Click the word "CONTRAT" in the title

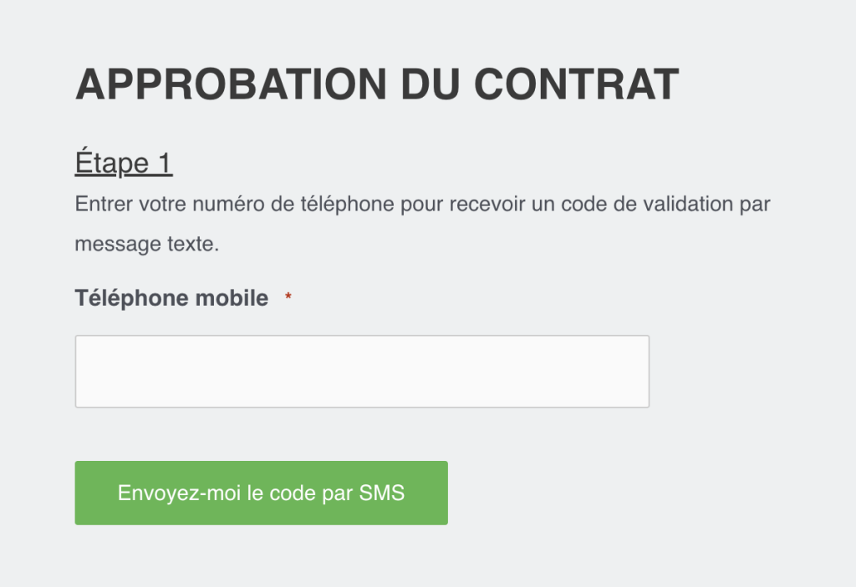pyautogui.click(x=576, y=84)
